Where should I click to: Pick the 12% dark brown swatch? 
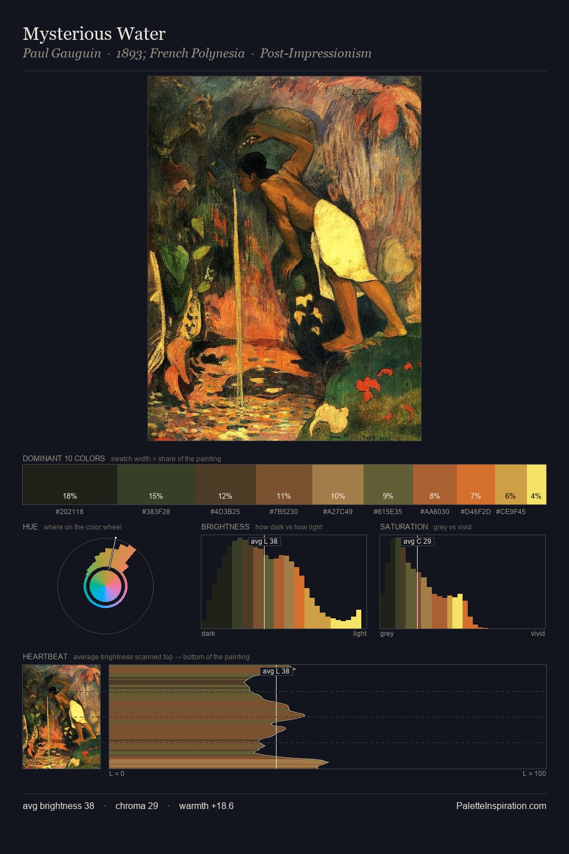coord(225,485)
